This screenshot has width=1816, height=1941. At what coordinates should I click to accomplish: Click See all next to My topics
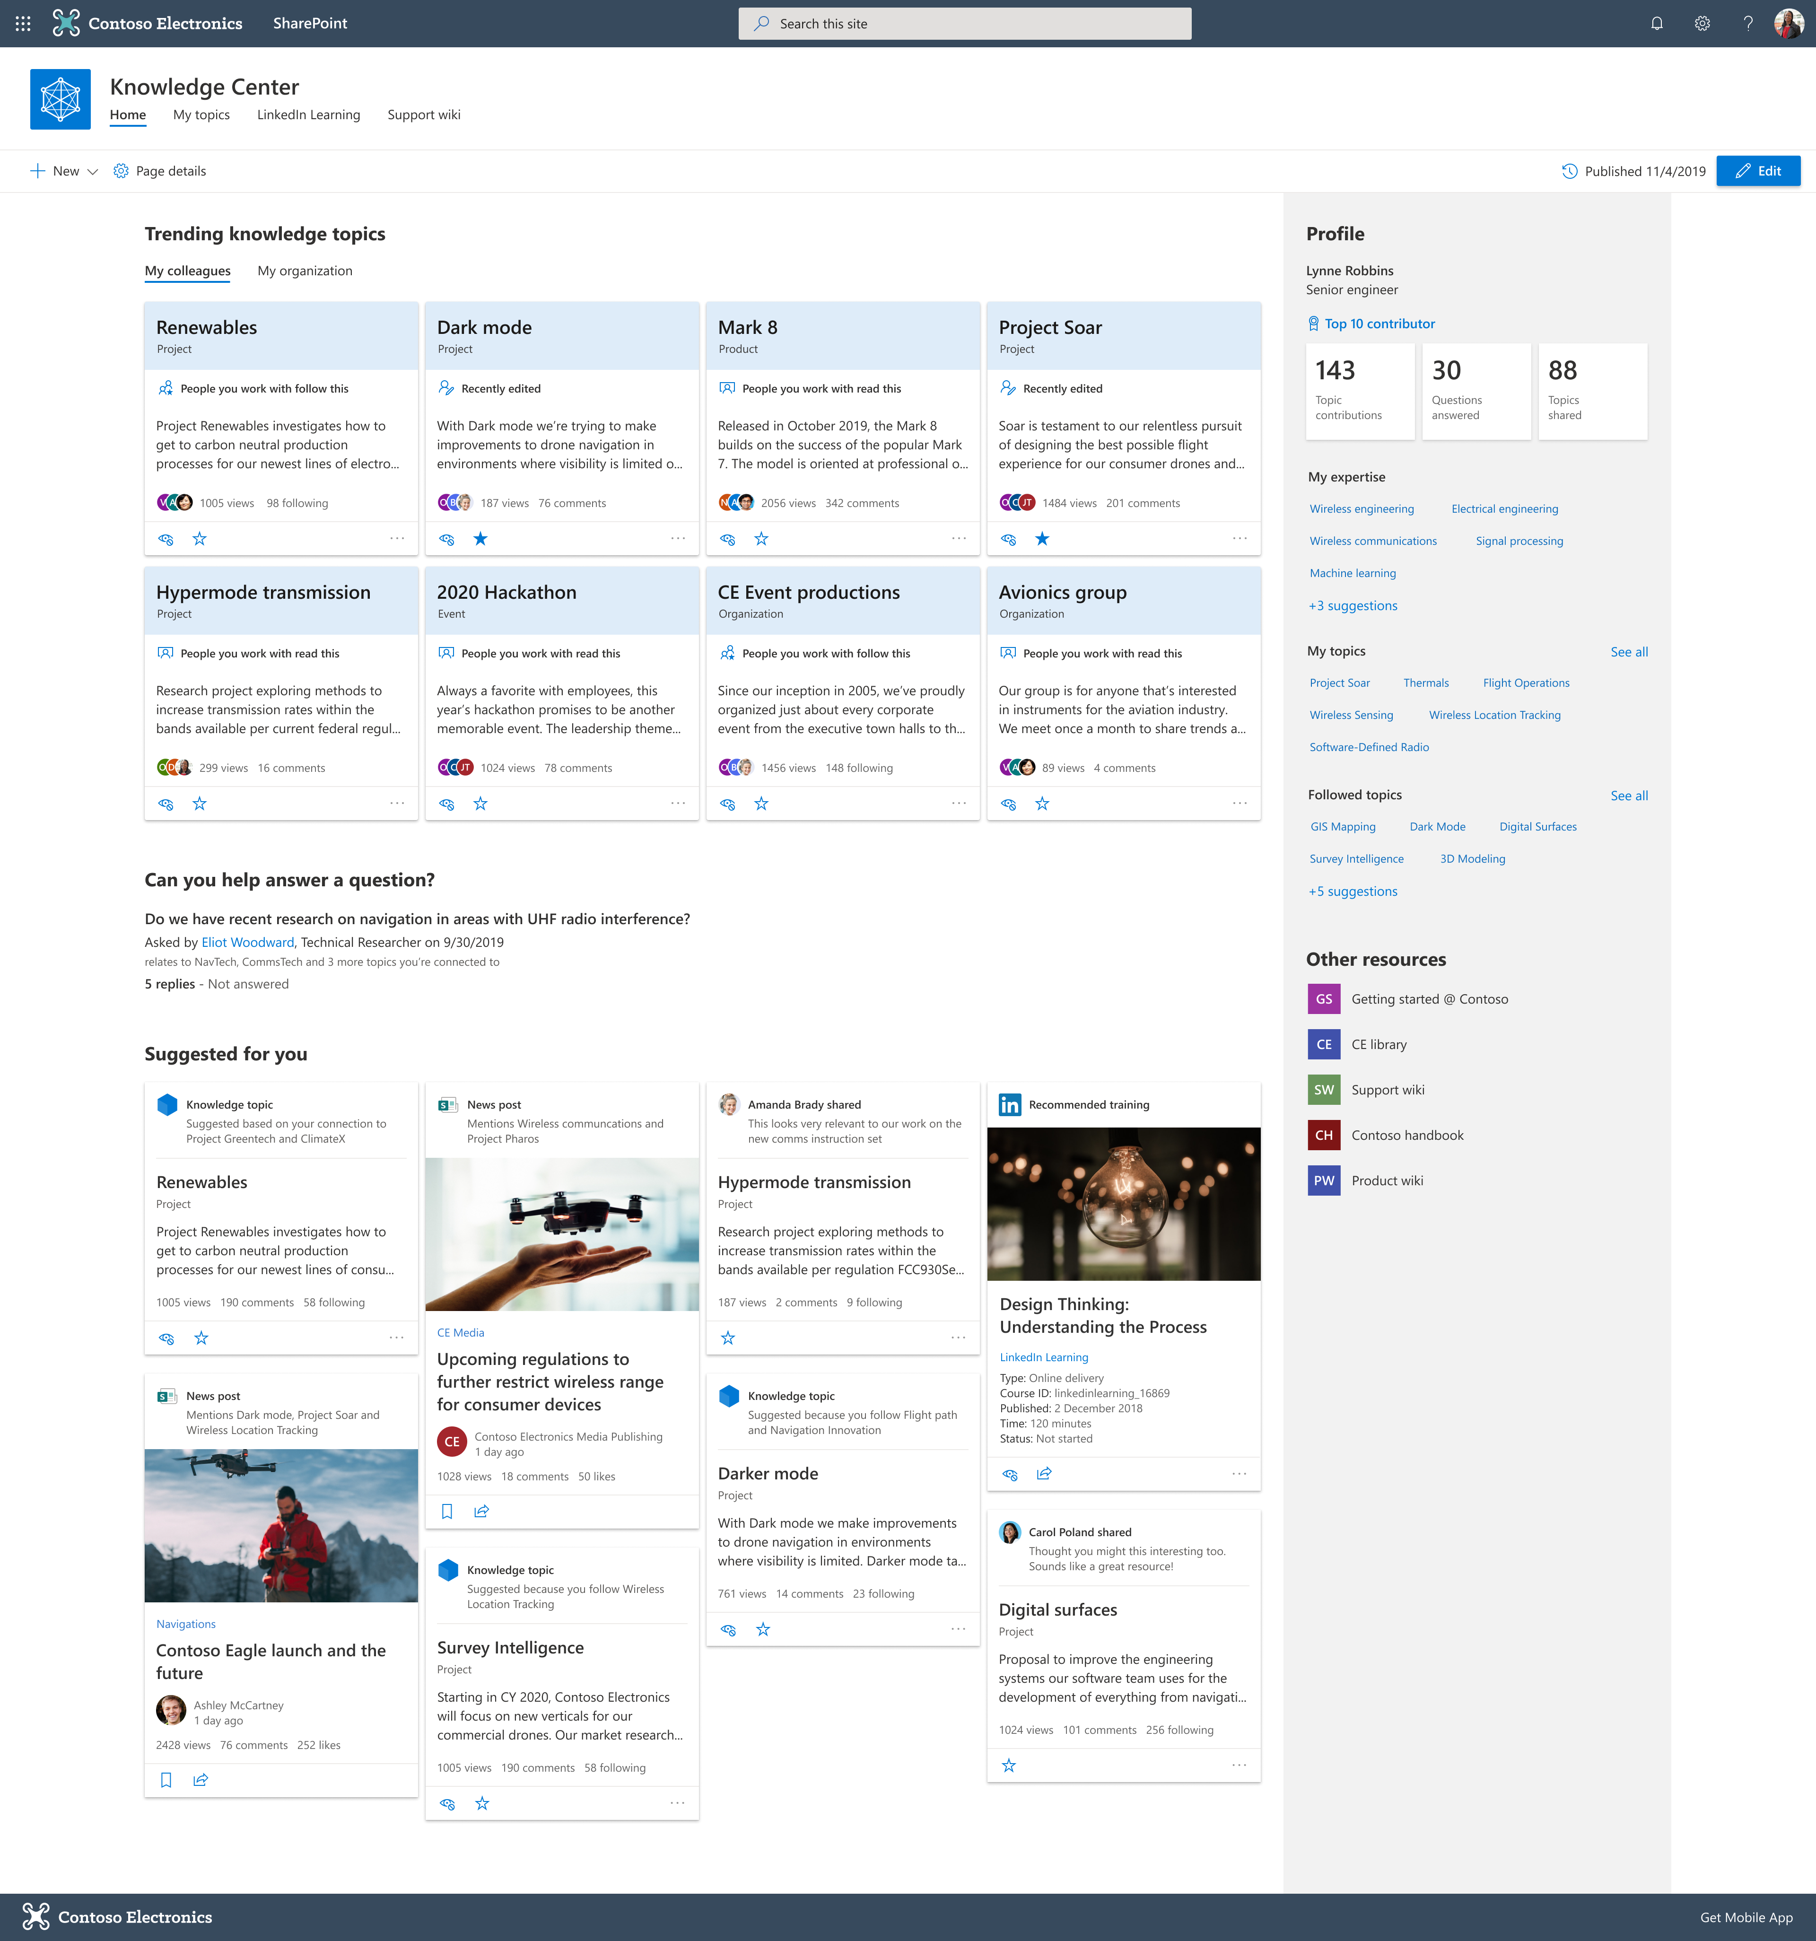[1629, 652]
